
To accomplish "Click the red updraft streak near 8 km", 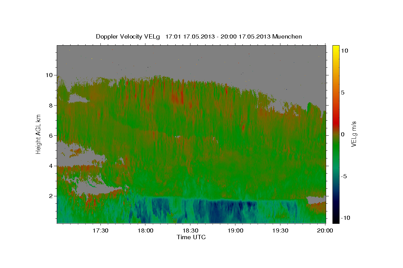I will click(x=177, y=96).
